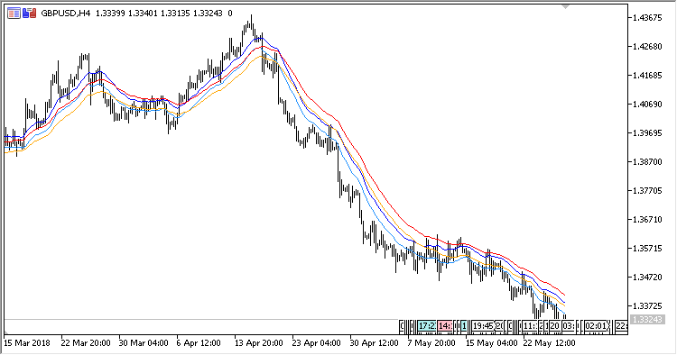
Task: Select the low price 1.33135 in header
Action: click(175, 14)
